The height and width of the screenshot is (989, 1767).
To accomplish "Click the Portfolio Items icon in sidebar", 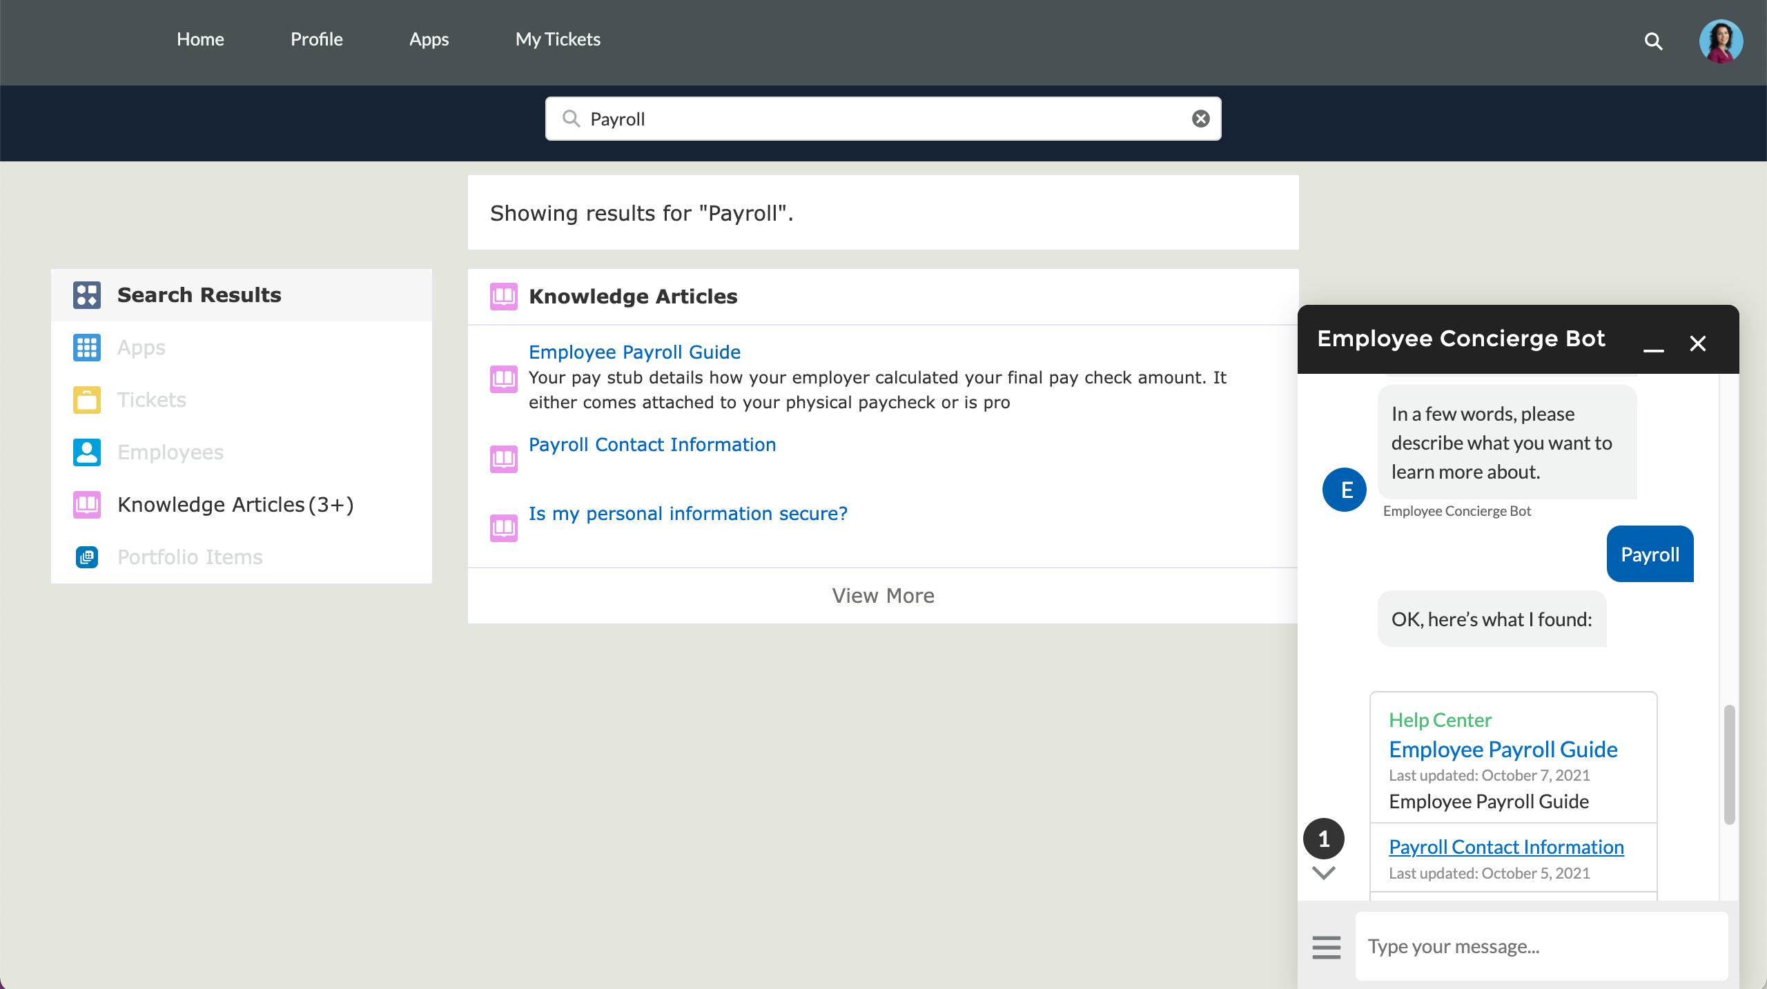I will pos(87,557).
